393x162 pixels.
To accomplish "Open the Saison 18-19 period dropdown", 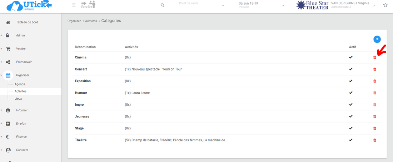I will click(x=261, y=5).
